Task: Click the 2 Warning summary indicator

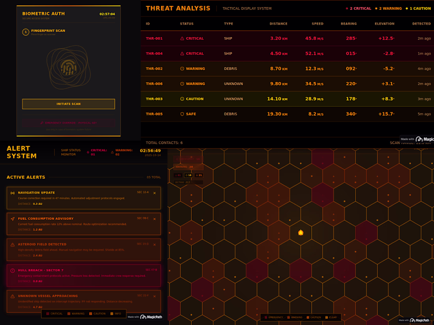Action: 388,9
